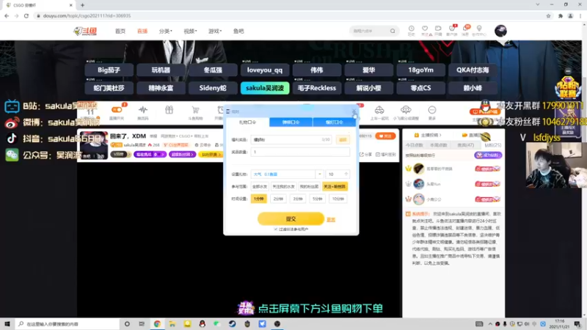Open the Big茄子 streamer button

click(x=109, y=70)
